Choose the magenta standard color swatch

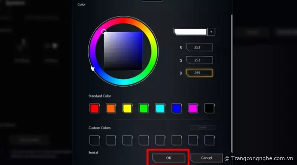(x=193, y=108)
